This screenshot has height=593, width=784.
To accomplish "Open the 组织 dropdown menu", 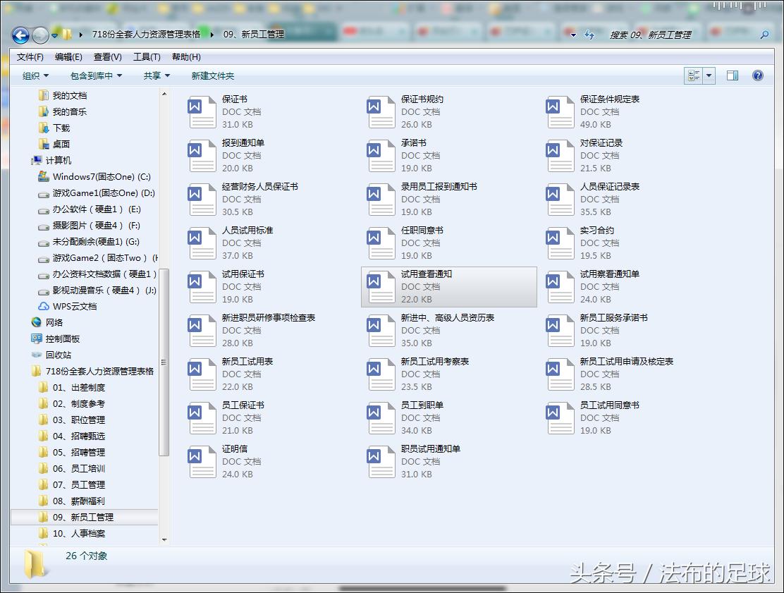I will pos(34,75).
